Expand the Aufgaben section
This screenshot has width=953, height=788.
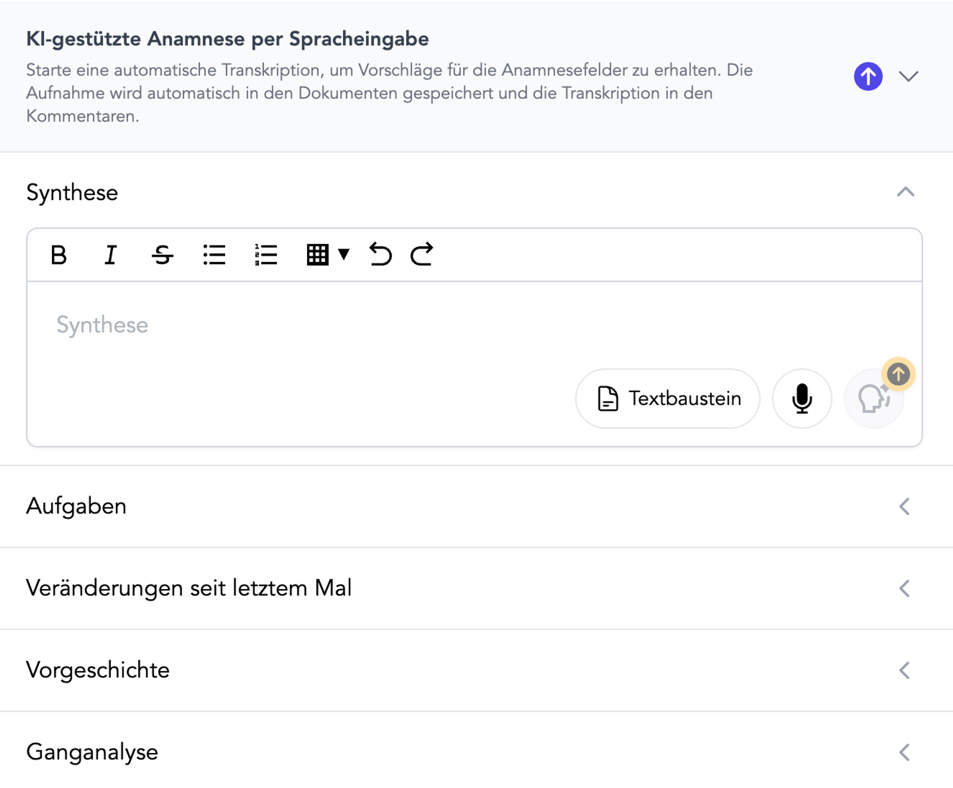904,507
